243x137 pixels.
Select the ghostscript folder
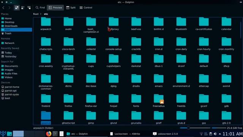(68, 118)
